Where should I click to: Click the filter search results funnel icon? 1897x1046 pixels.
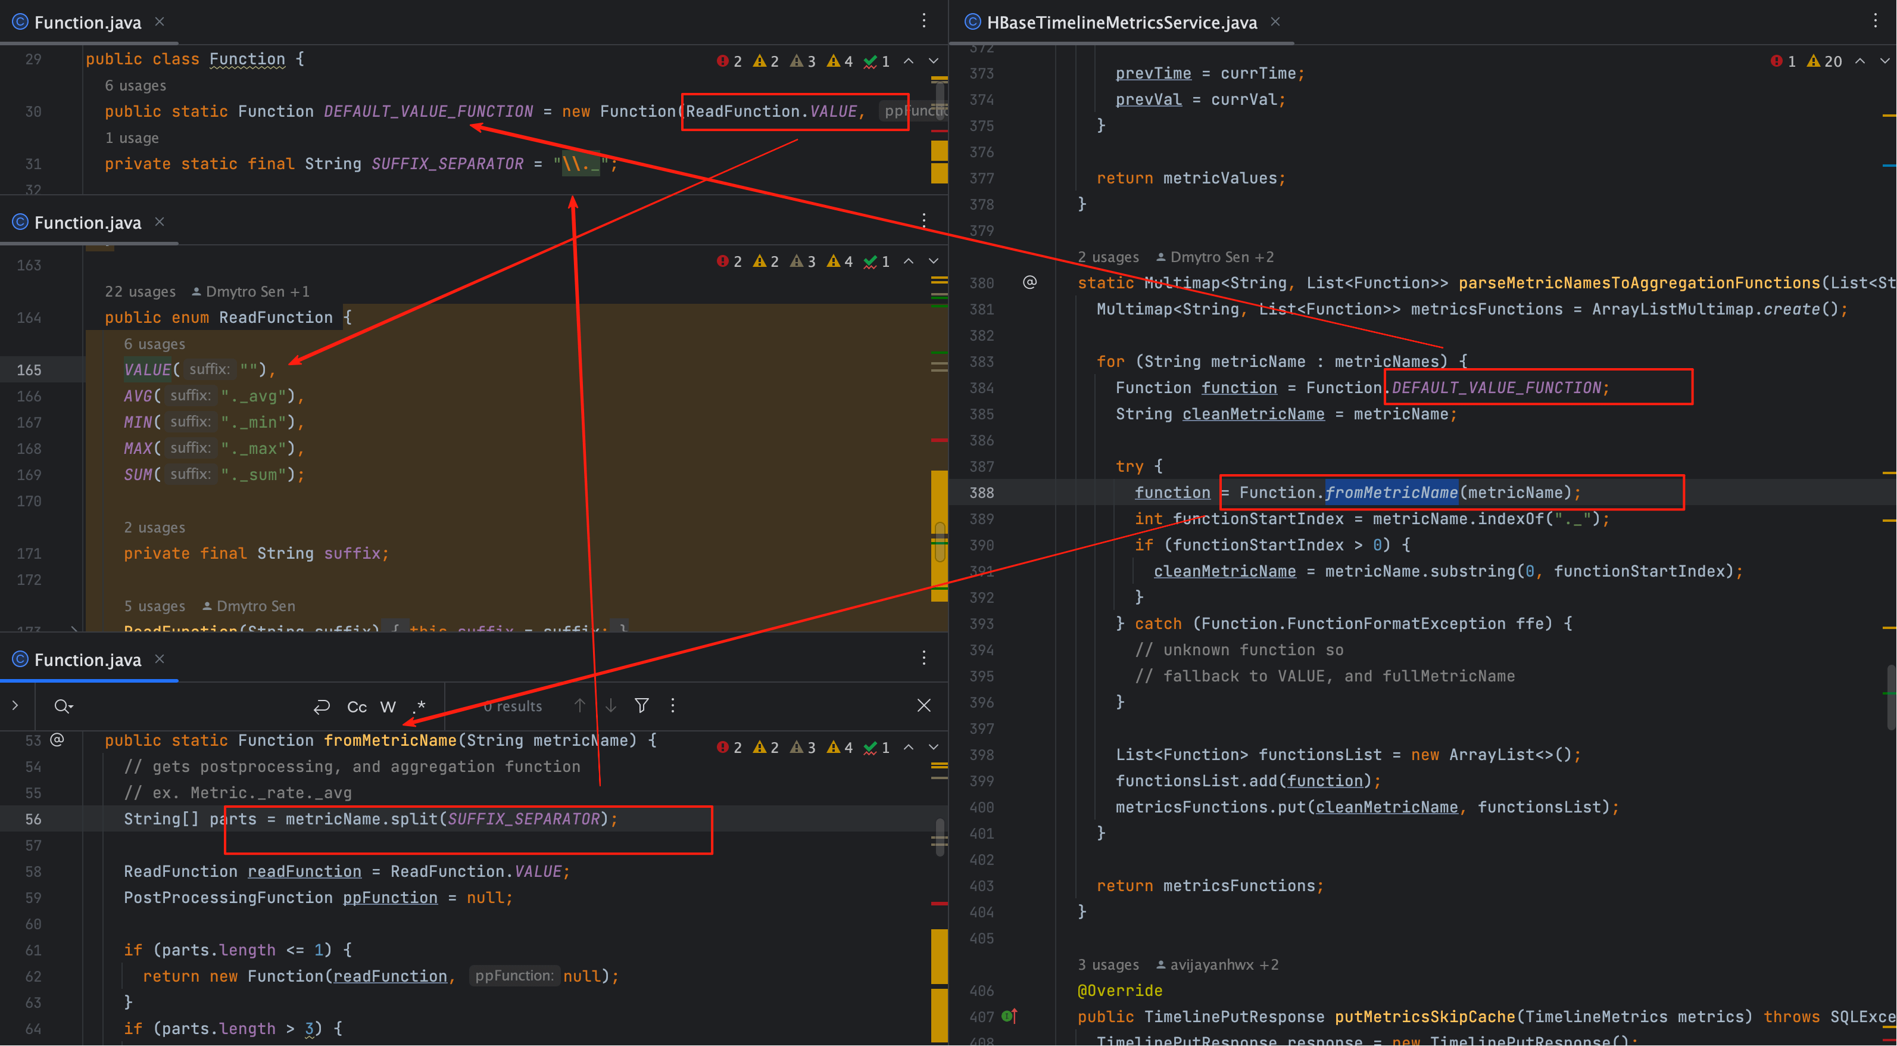tap(641, 706)
